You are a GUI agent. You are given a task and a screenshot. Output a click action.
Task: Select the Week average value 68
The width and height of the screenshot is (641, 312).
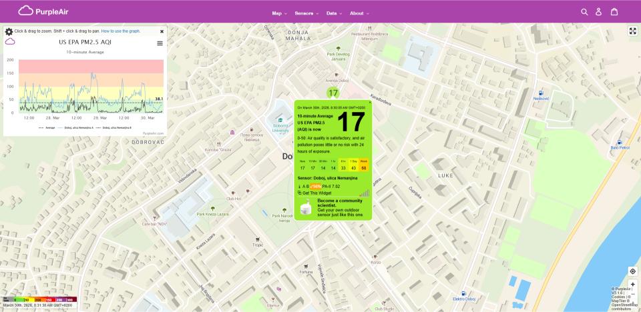(x=364, y=168)
